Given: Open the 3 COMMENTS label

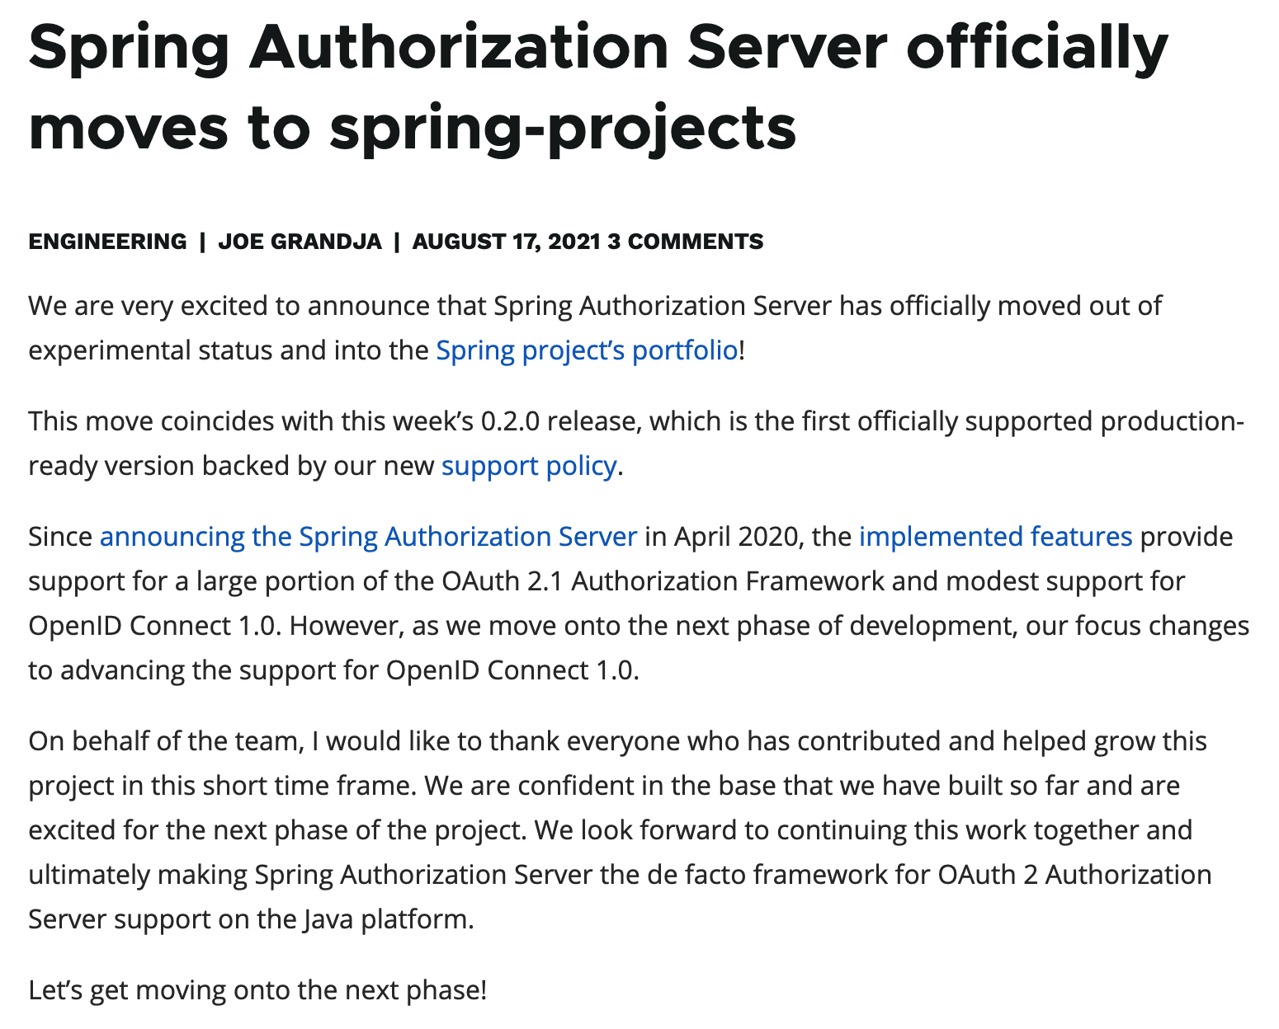Looking at the screenshot, I should coord(685,242).
